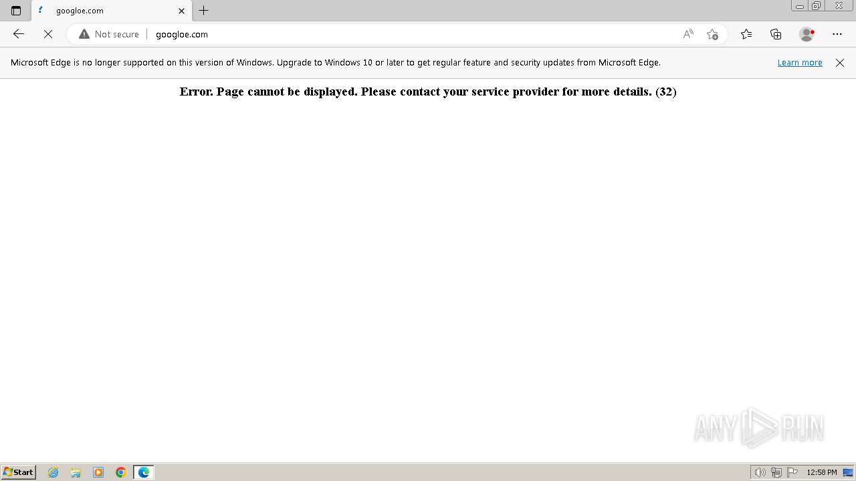Screen dimensions: 856x481
Task: Open Settings and more menu
Action: pyautogui.click(x=837, y=34)
